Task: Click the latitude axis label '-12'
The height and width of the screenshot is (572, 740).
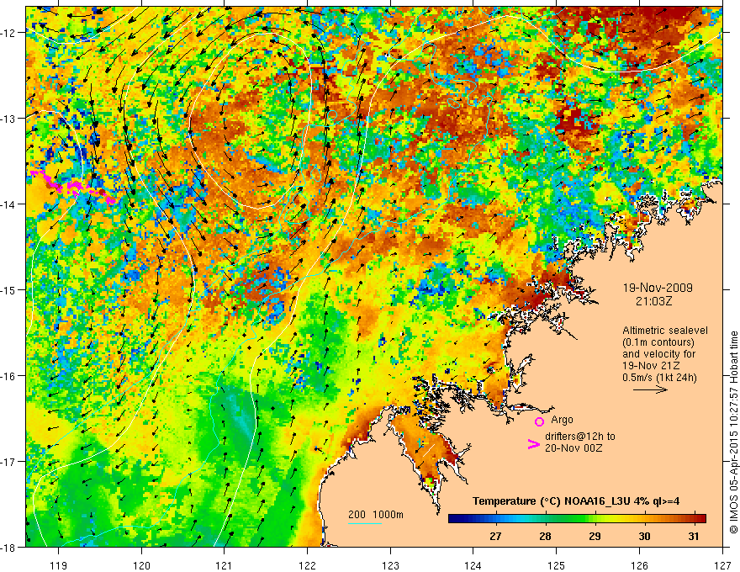Action: [8, 33]
